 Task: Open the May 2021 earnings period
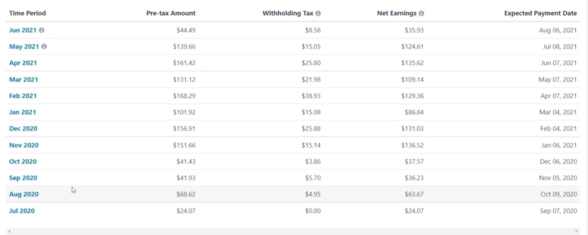pos(24,47)
